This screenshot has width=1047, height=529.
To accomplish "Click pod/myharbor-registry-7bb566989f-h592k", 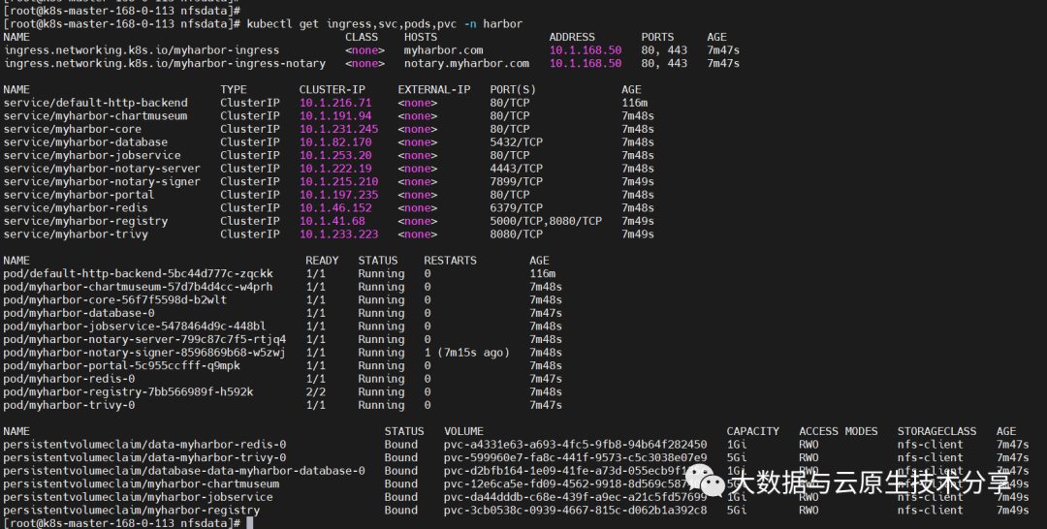I will click(x=128, y=391).
